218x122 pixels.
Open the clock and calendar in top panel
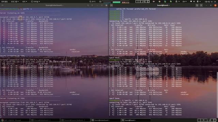[x=211, y=1]
